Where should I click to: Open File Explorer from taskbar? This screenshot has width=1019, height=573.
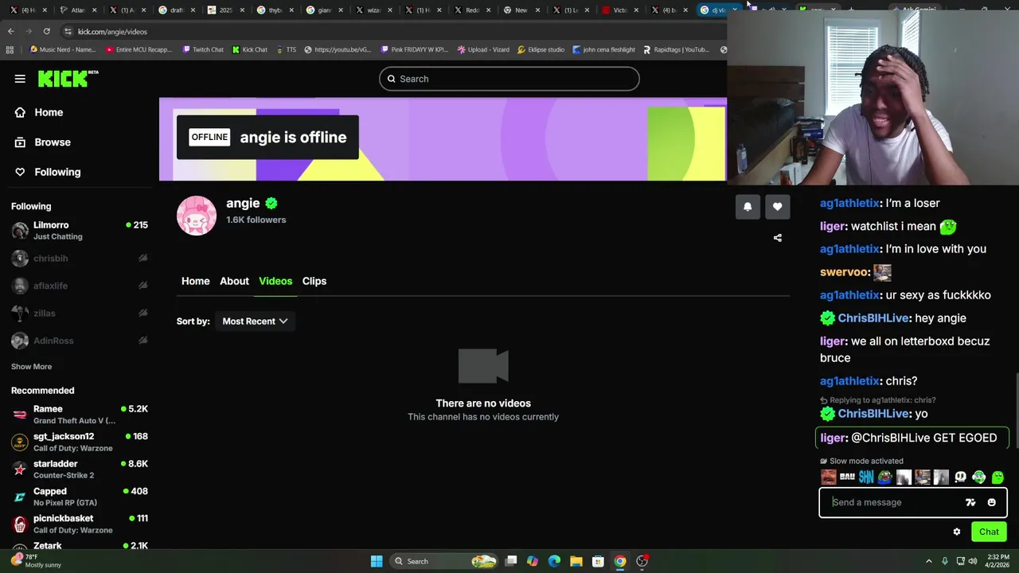[x=576, y=561]
